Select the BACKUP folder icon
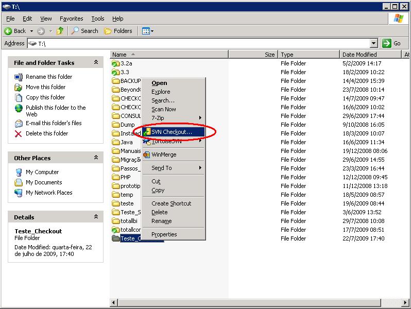The width and height of the screenshot is (411, 309). tap(115, 81)
